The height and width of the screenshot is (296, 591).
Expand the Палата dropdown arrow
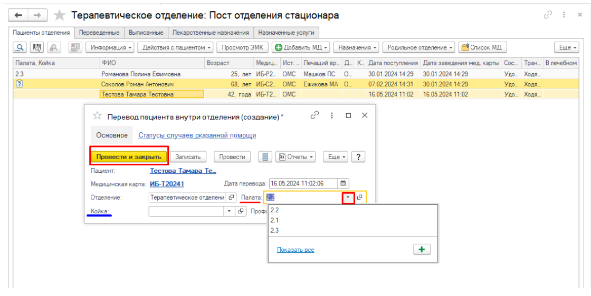point(348,198)
